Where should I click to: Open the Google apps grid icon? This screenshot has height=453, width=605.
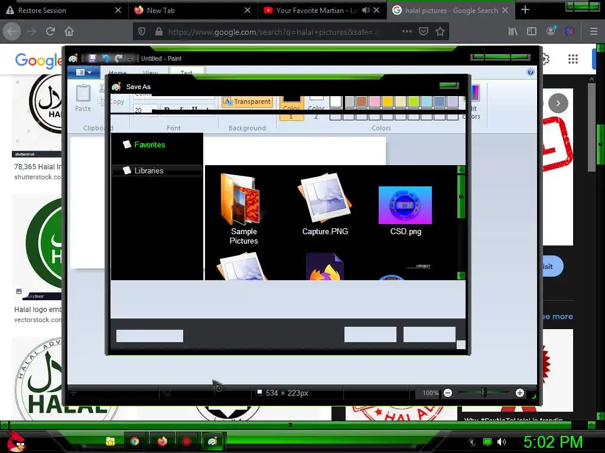(573, 59)
